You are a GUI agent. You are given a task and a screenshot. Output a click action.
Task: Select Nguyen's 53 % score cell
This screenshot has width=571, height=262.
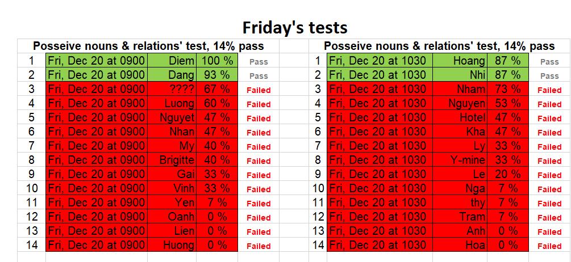point(507,103)
